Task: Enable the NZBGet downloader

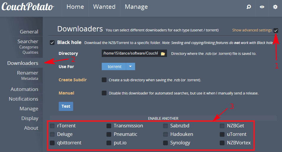Action: pos(222,126)
